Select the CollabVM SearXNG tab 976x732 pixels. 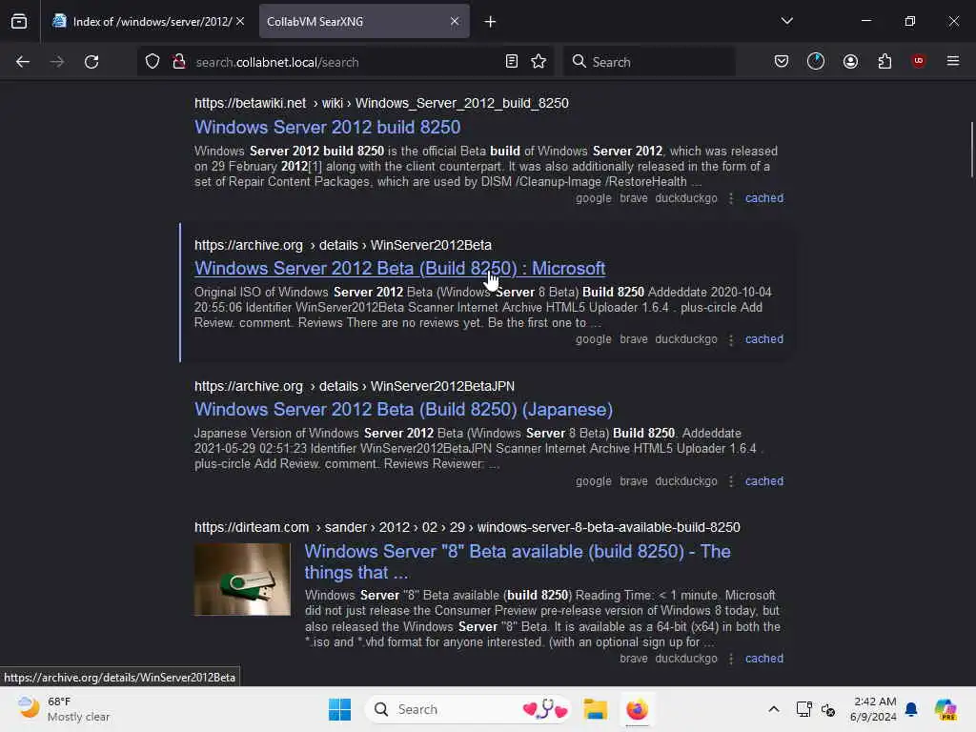point(364,21)
